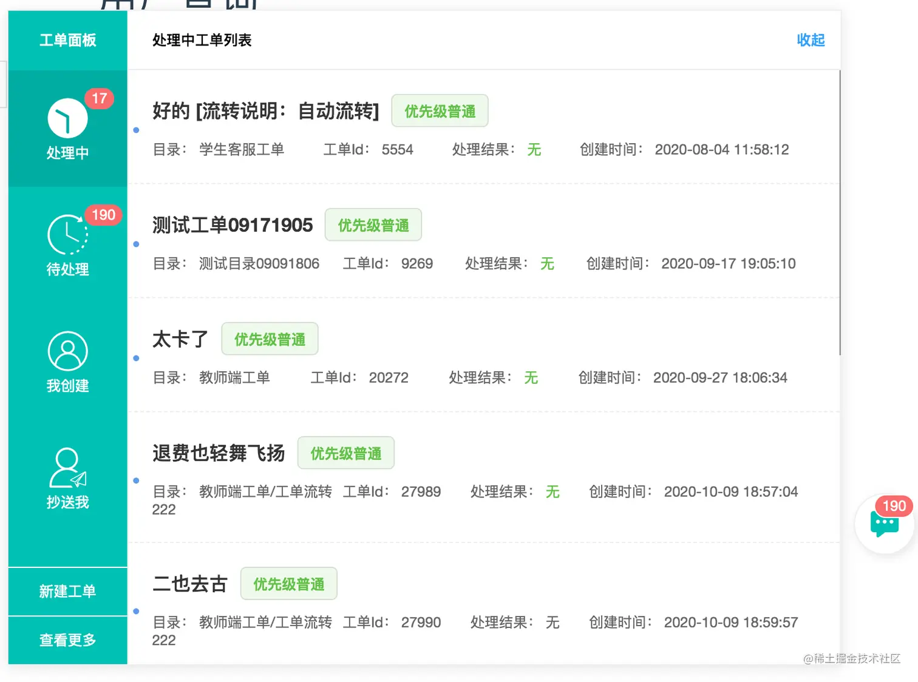
Task: Open the 待处理 clock icon in sidebar
Action: [67, 235]
